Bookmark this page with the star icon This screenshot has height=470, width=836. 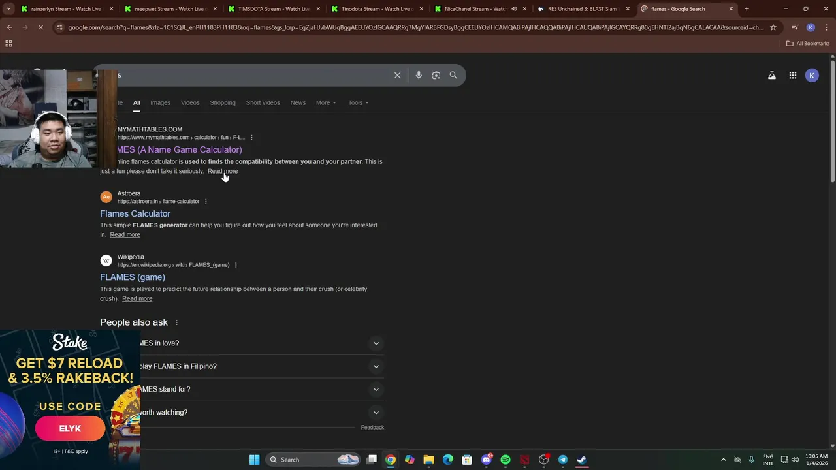tap(773, 27)
